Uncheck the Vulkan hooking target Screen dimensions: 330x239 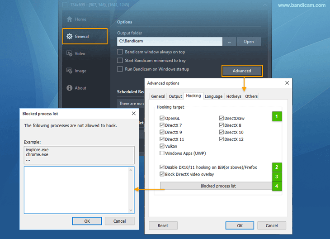tap(162, 146)
